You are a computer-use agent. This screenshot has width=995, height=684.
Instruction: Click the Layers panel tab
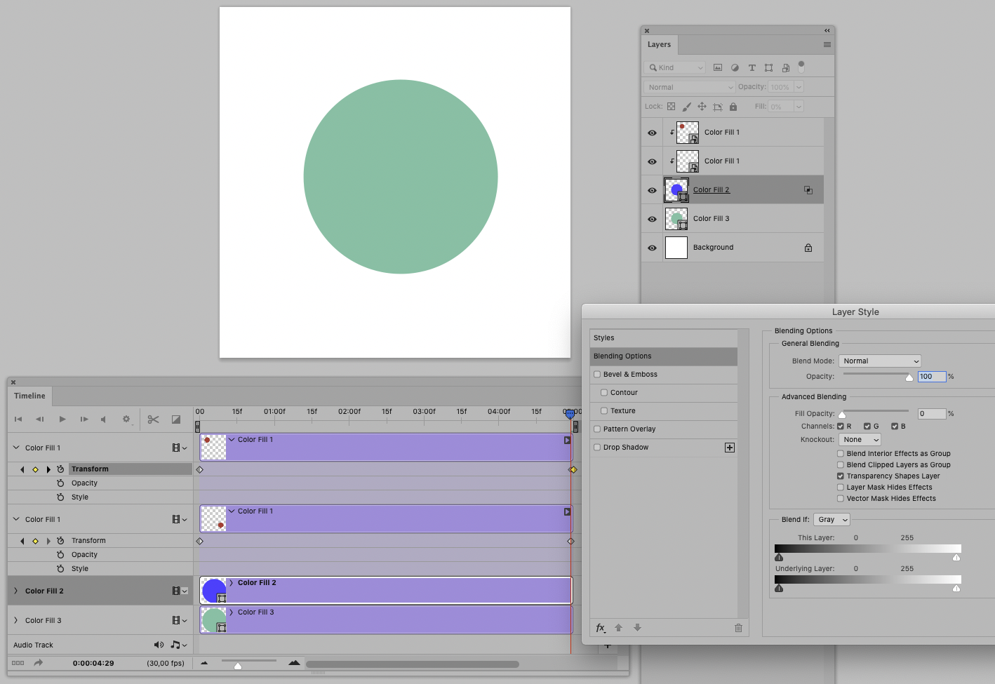(x=659, y=44)
